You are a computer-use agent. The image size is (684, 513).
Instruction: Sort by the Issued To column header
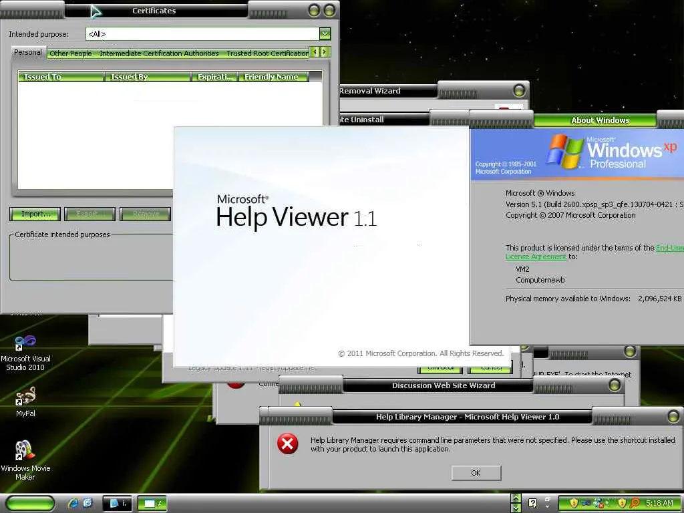pyautogui.click(x=61, y=77)
